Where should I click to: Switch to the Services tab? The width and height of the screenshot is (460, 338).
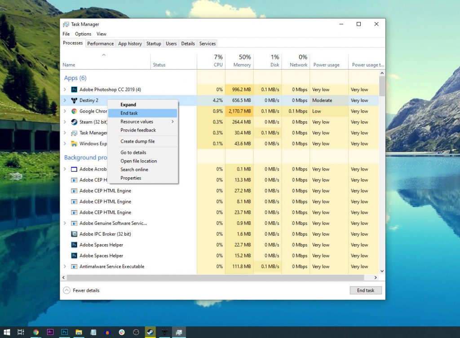point(208,44)
